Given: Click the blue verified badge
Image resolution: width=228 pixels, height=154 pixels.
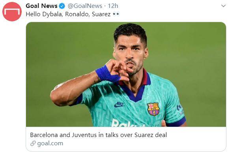Looking at the screenshot, I should 62,6.
